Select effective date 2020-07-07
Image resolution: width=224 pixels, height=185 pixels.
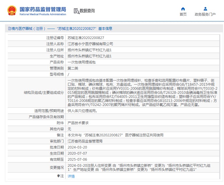(x=77, y=153)
